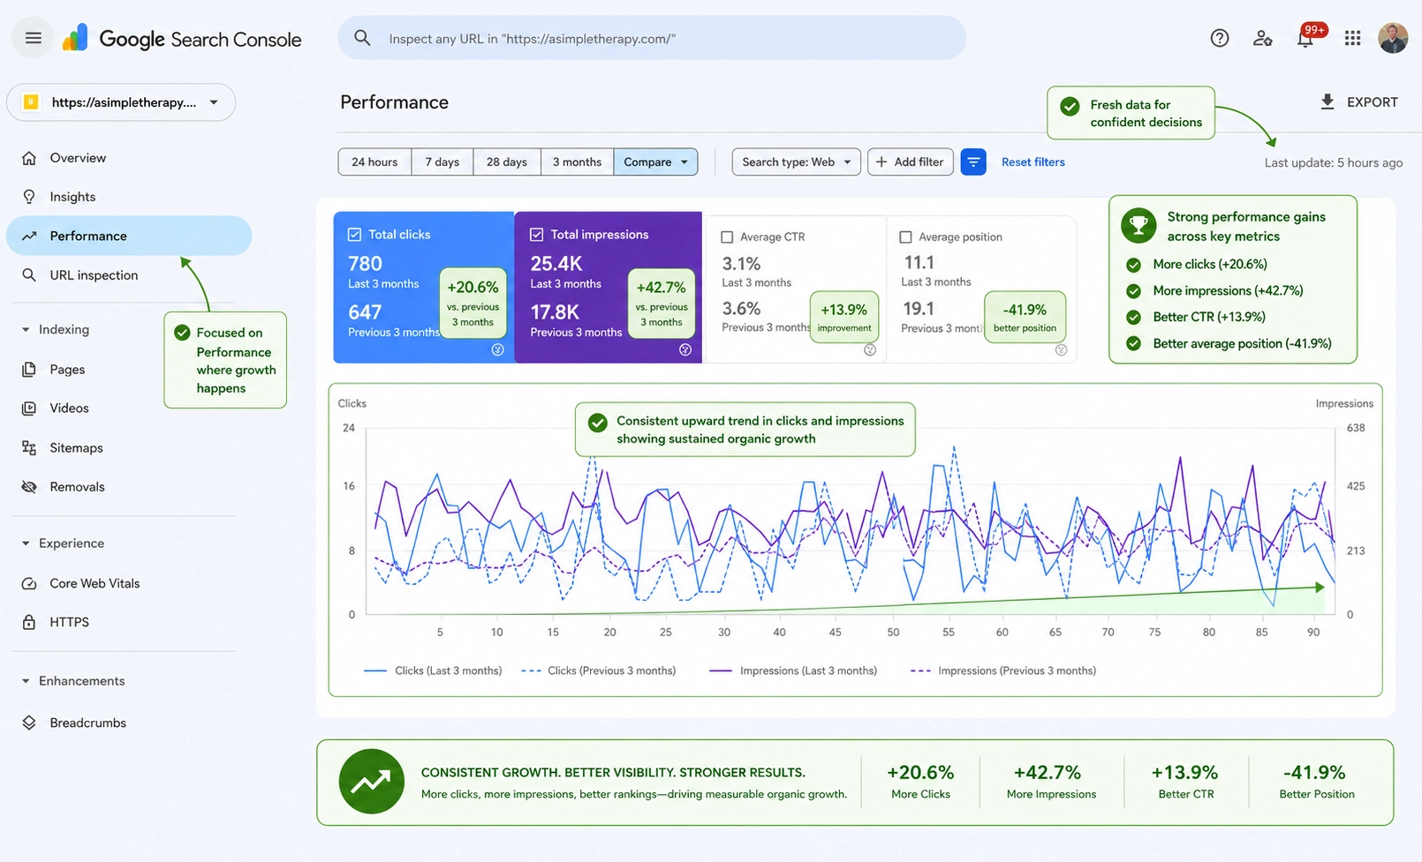Viewport: 1422px width, 862px height.
Task: Open users and permissions icon
Action: [1262, 38]
